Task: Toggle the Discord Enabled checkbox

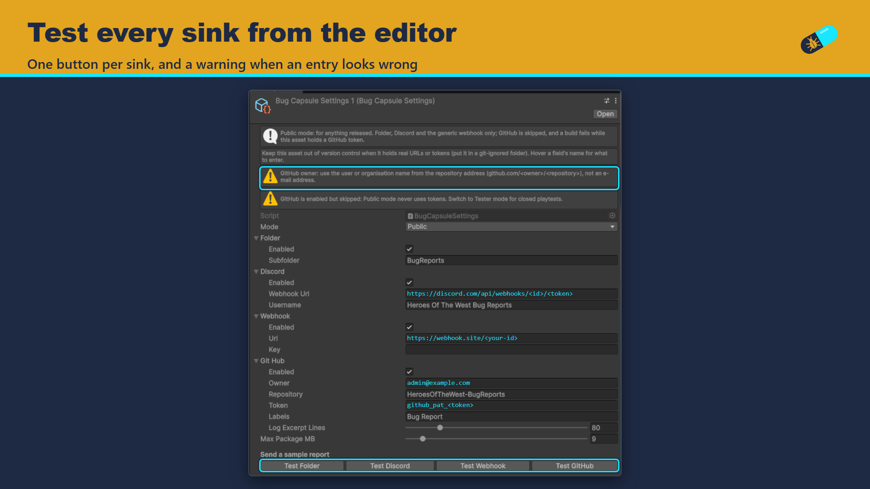Action: click(409, 283)
